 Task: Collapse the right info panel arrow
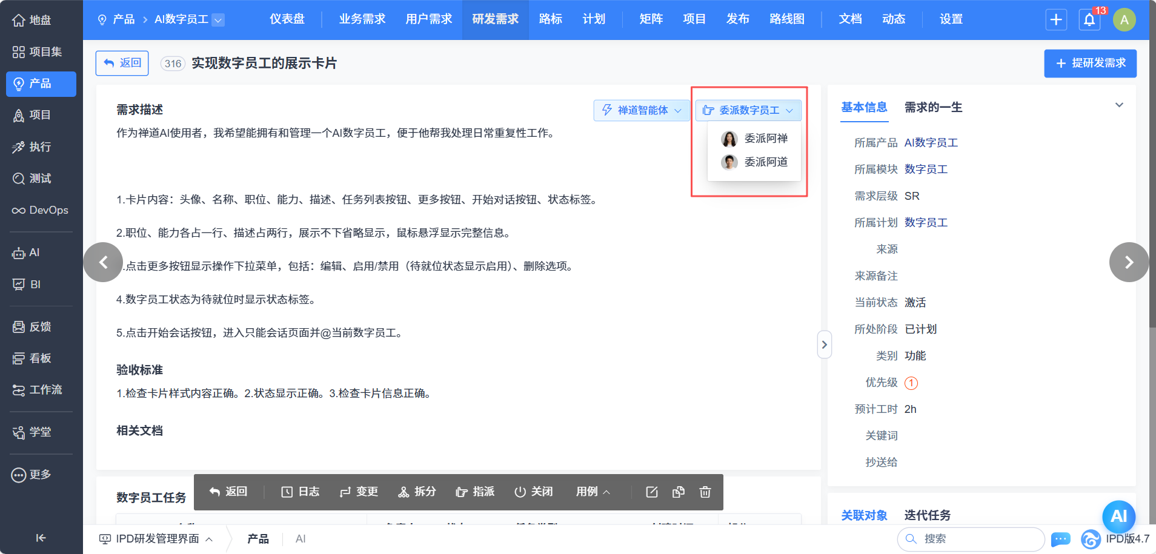click(824, 345)
